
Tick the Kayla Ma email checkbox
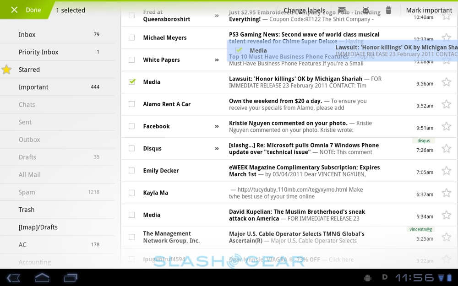click(x=132, y=193)
